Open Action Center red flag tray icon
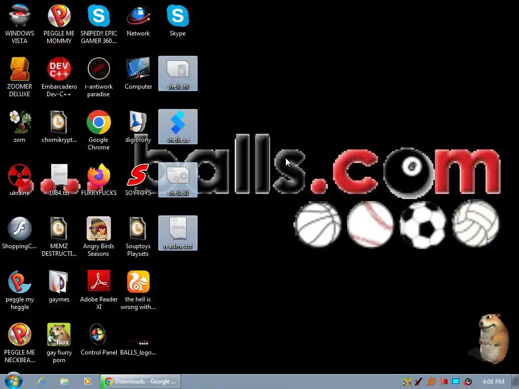This screenshot has width=519, height=389. [x=443, y=382]
